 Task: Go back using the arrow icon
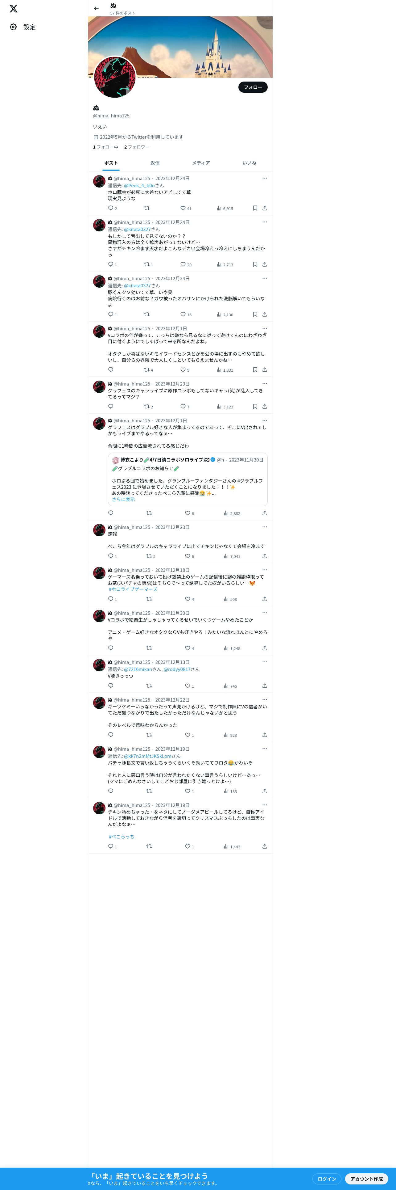[96, 8]
